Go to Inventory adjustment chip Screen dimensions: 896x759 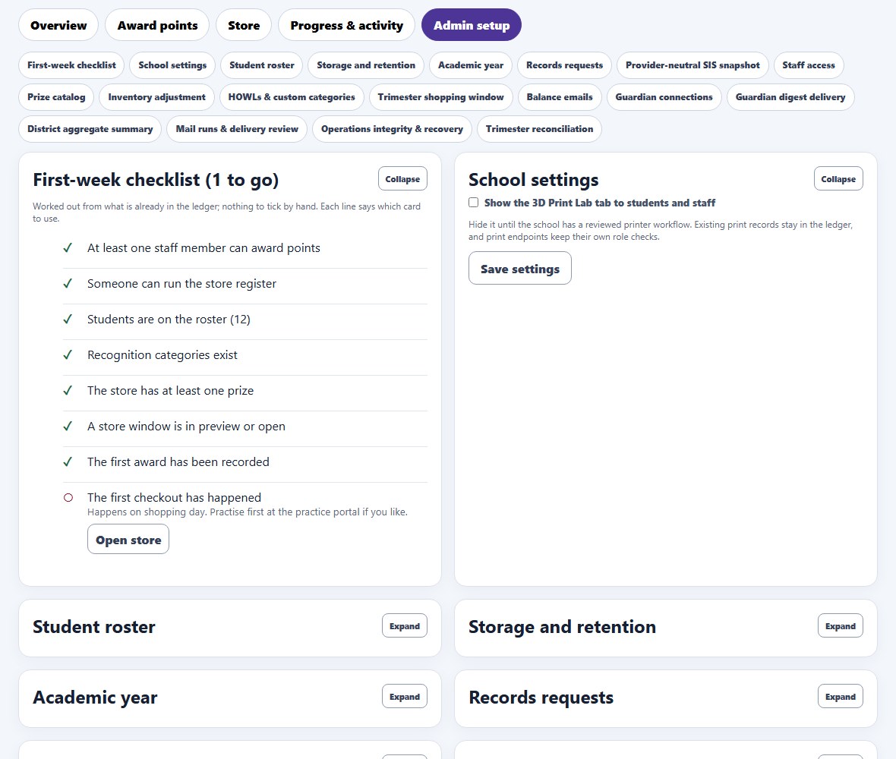point(156,97)
